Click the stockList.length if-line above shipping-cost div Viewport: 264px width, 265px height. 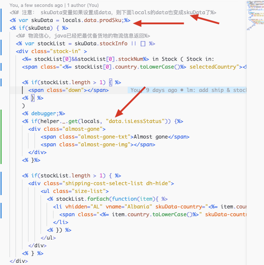pyautogui.click(x=72, y=176)
